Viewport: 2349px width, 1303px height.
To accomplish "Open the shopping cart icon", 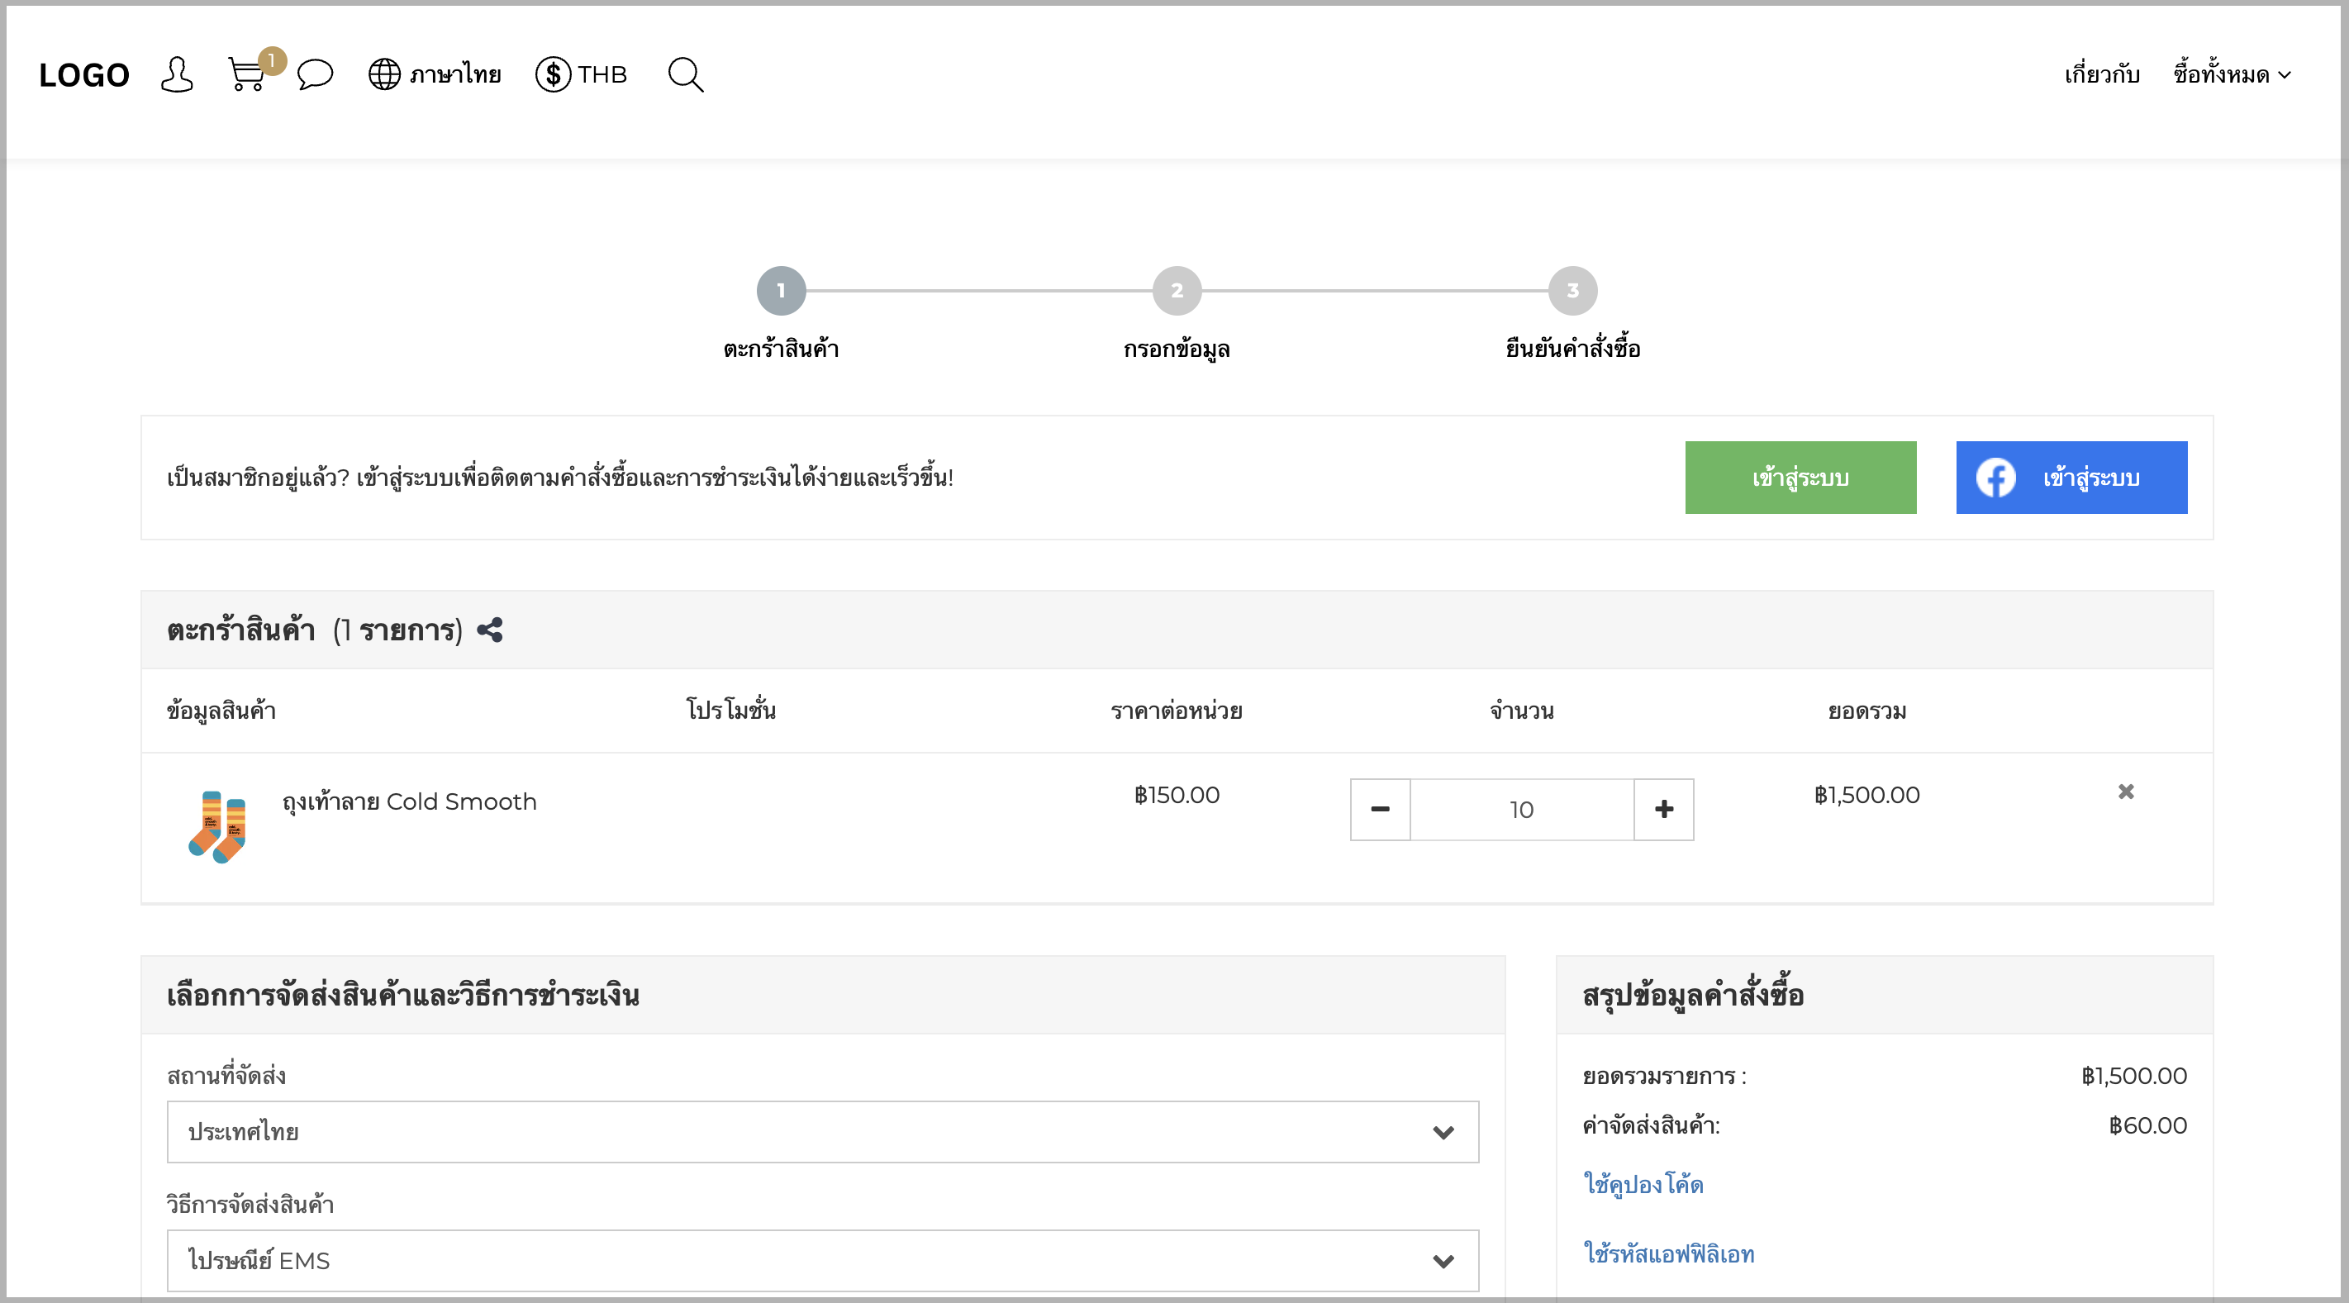I will tap(247, 74).
